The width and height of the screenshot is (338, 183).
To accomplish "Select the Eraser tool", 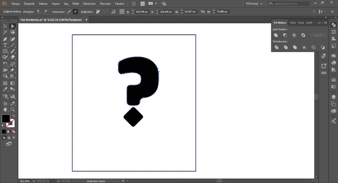I will coord(13,57).
